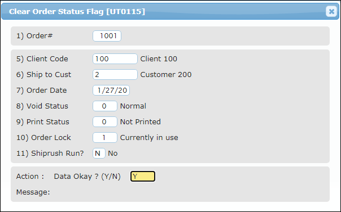Click the Shiprush Run? field with N
The height and width of the screenshot is (212, 341).
click(99, 154)
